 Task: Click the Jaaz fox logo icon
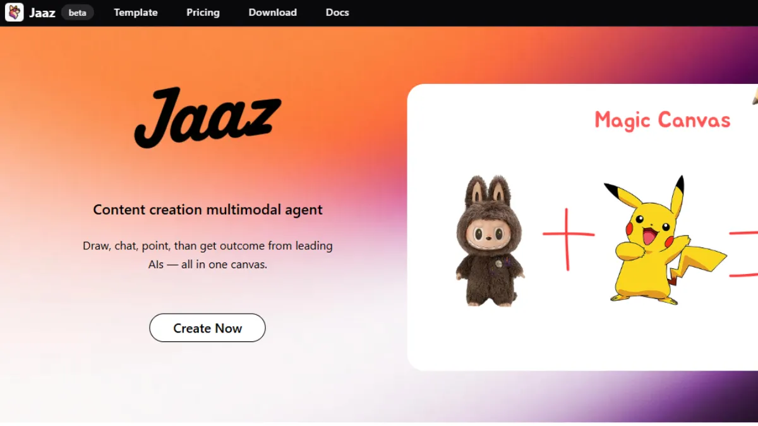pyautogui.click(x=15, y=13)
